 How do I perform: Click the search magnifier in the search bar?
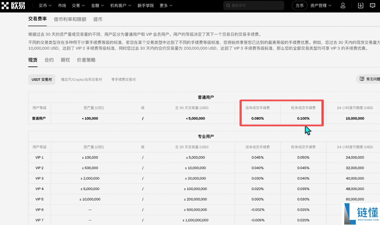click(x=228, y=5)
